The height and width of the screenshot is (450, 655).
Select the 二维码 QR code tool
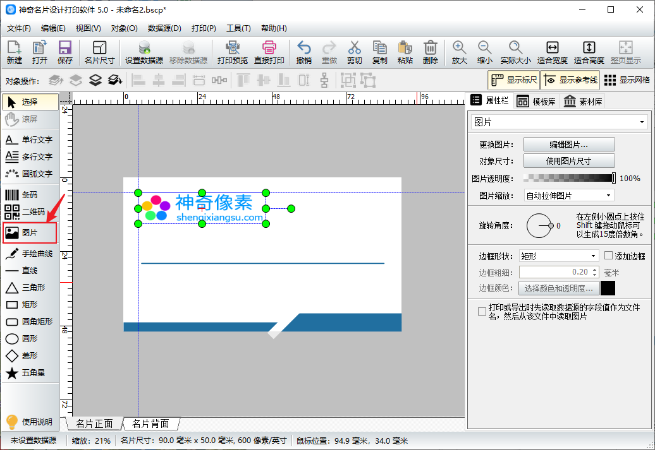30,212
